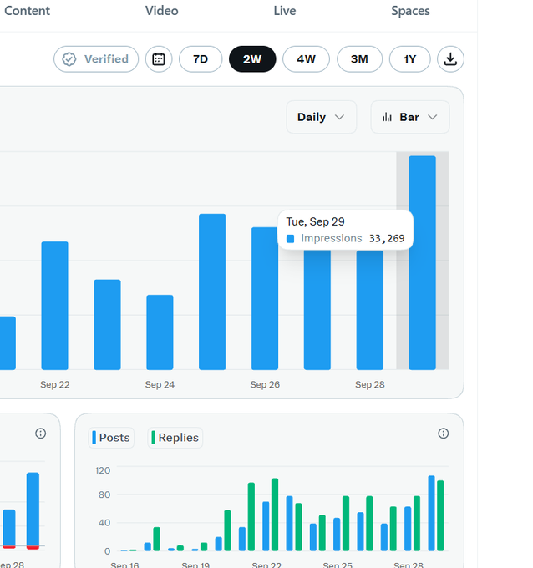Switch to the Live tab

click(x=285, y=11)
